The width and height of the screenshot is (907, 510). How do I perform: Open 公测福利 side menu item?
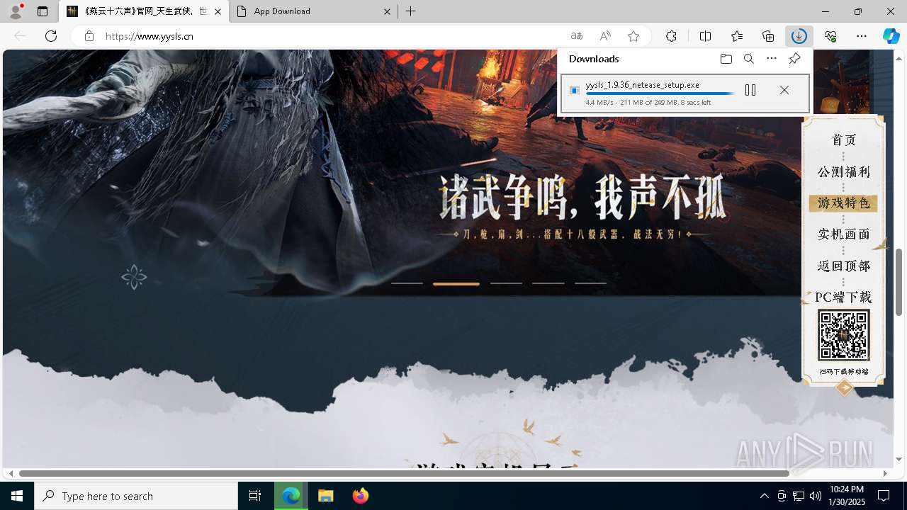pyautogui.click(x=843, y=171)
